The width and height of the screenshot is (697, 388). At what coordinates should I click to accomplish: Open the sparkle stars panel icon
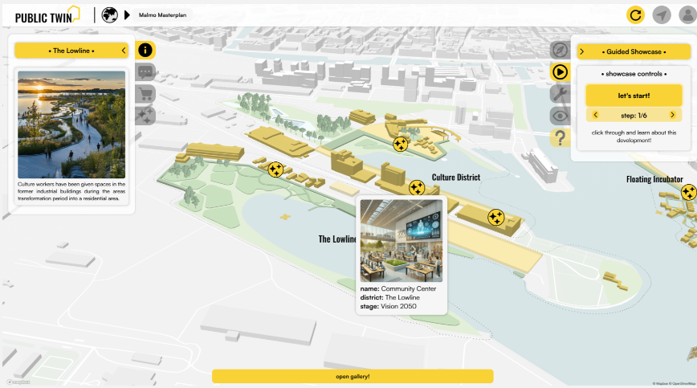click(145, 116)
